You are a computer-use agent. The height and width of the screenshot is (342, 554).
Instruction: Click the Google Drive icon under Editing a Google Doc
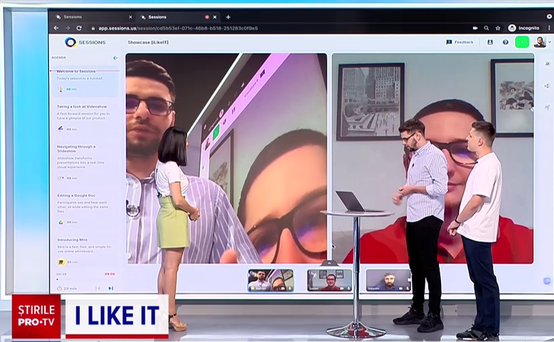point(61,222)
